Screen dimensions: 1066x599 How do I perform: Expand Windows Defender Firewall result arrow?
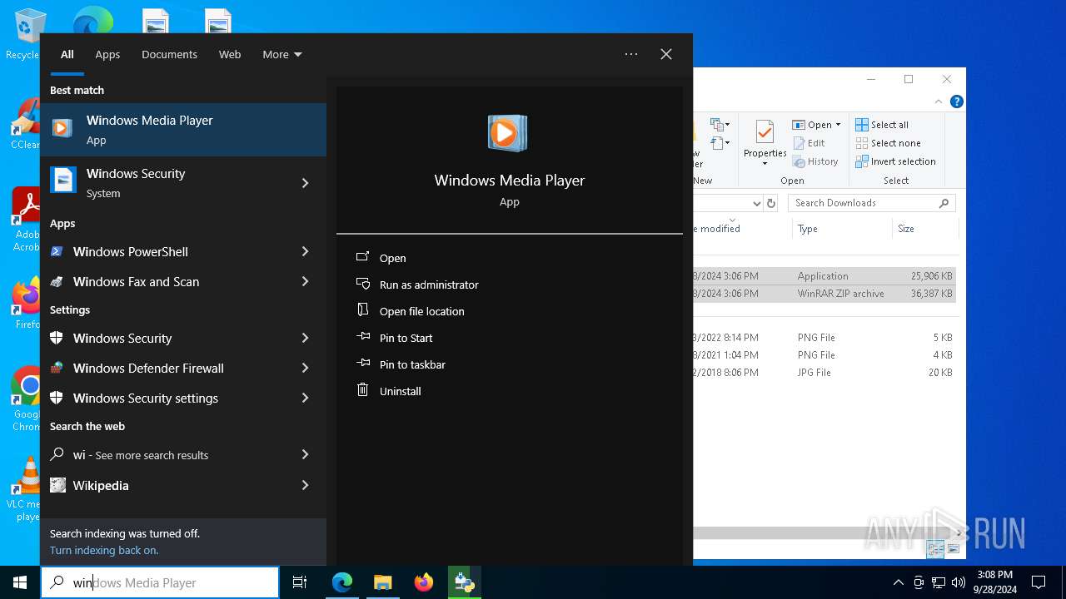[x=305, y=368]
